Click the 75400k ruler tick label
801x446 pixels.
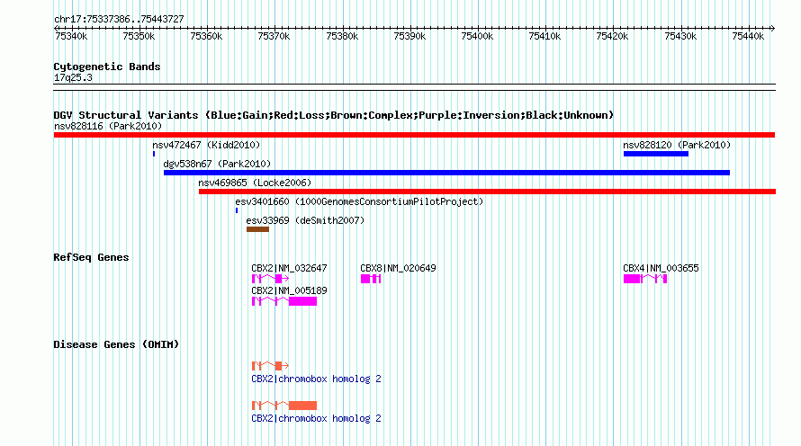pos(477,36)
